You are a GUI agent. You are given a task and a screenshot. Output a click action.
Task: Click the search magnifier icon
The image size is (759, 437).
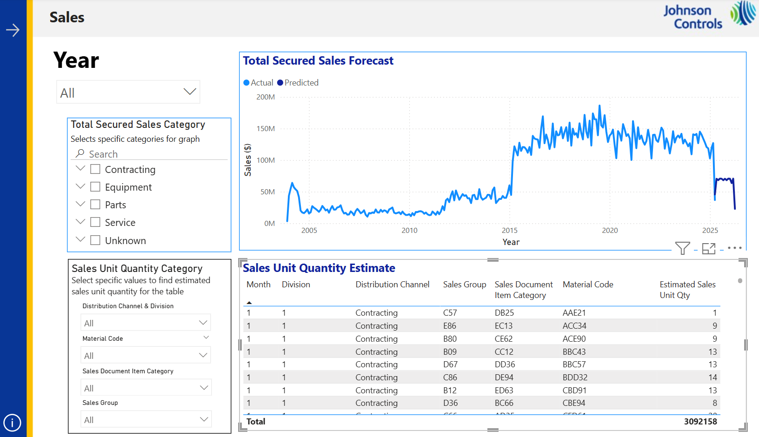[x=80, y=153]
